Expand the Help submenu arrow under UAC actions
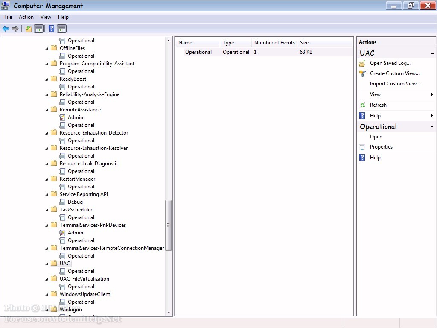 click(432, 116)
